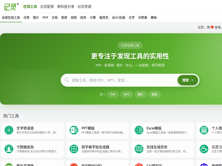
Task: Open the Excel模板 icon
Action: [139, 130]
